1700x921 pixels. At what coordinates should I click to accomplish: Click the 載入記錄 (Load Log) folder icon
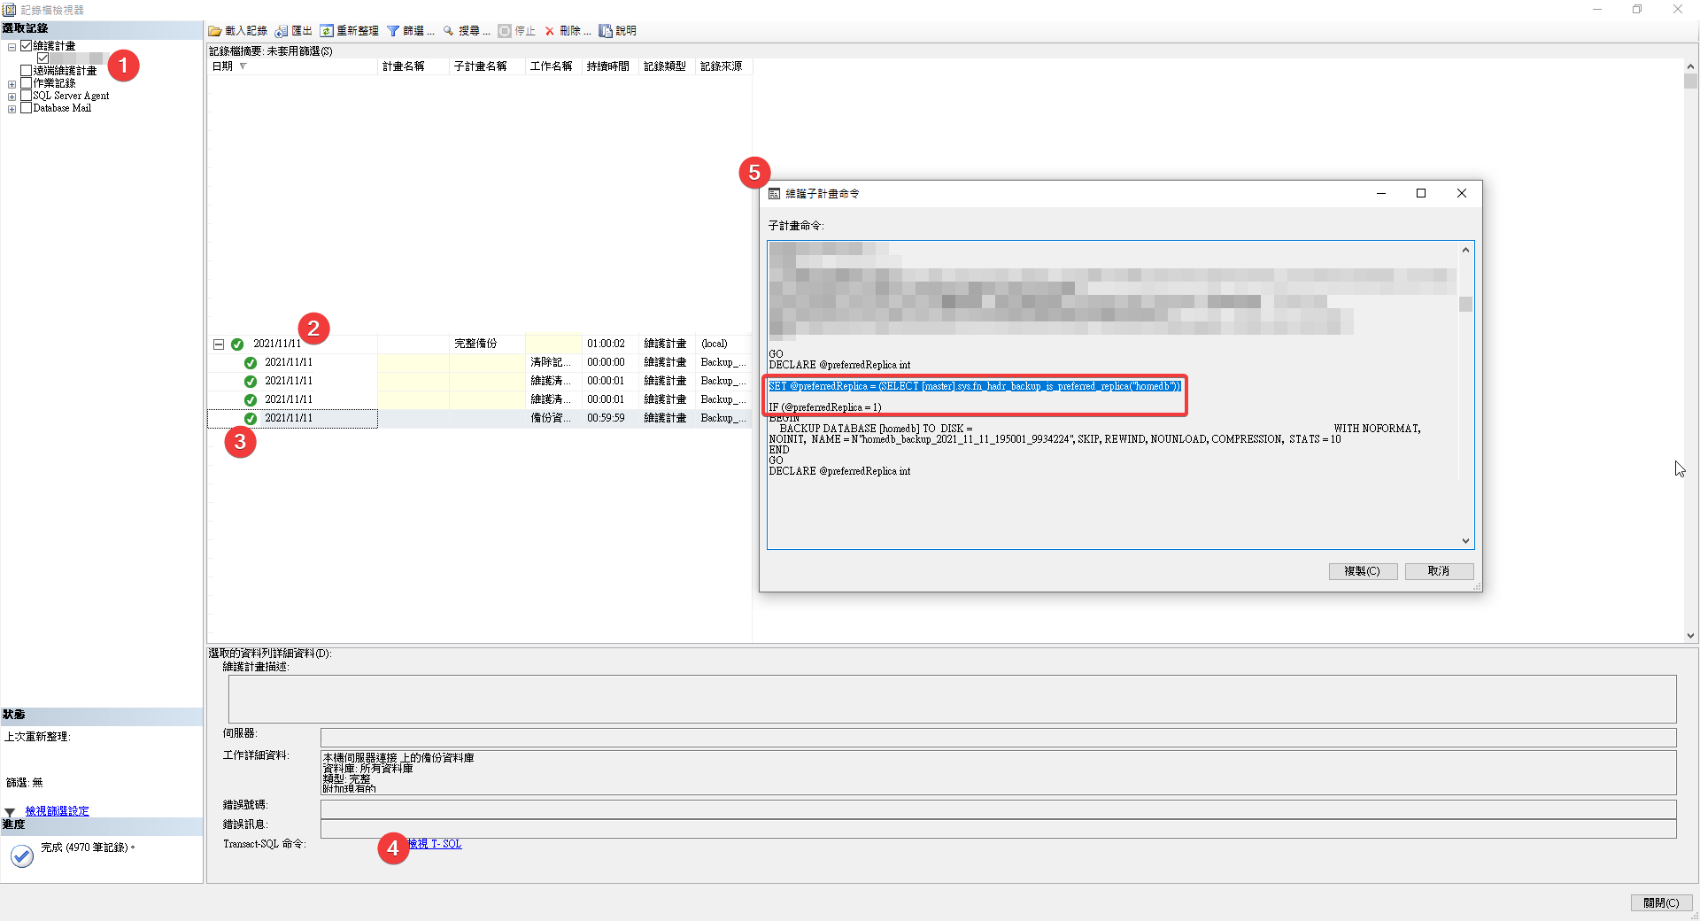(x=215, y=31)
